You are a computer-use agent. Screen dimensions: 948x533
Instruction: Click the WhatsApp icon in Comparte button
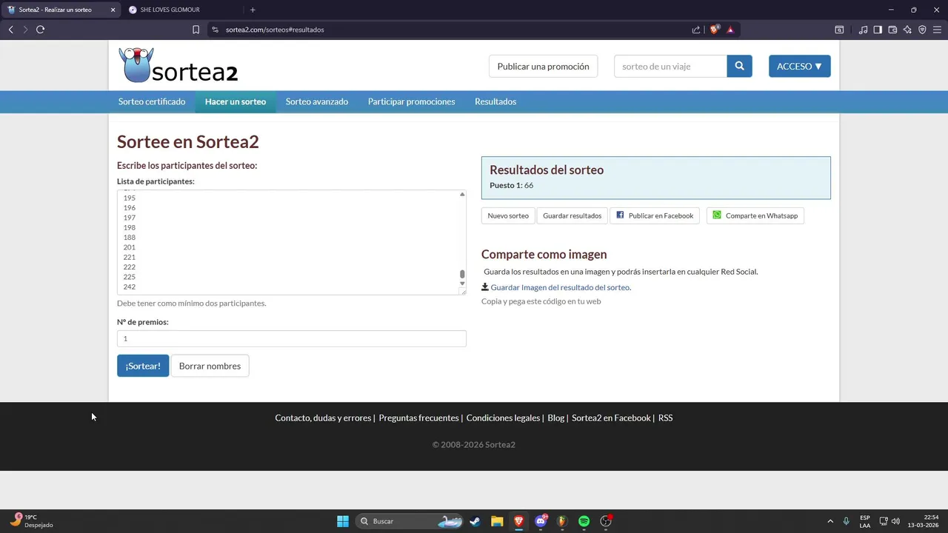click(716, 215)
